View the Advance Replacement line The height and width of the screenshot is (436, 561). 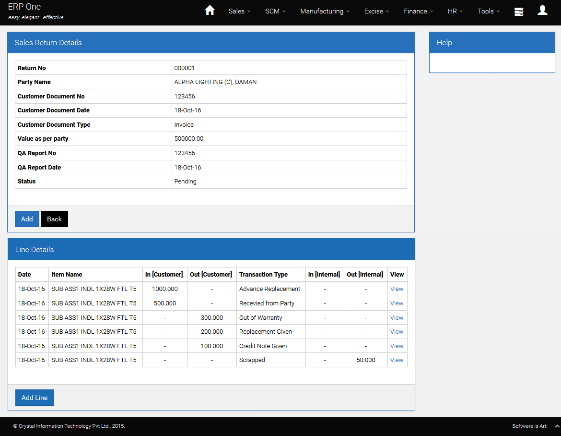[397, 289]
